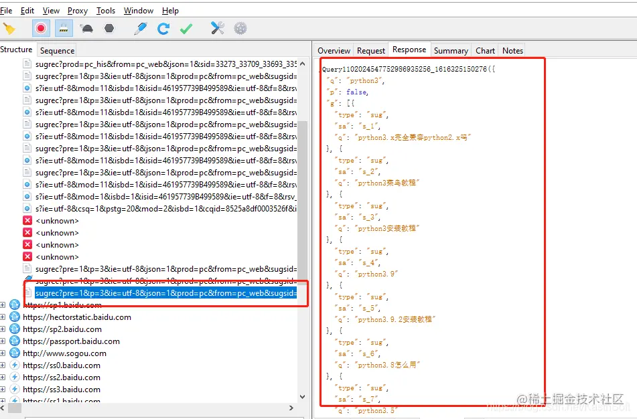The image size is (637, 419).
Task: Select the highlighted sugrec?pre=1&p=3 request row
Action: click(x=165, y=293)
